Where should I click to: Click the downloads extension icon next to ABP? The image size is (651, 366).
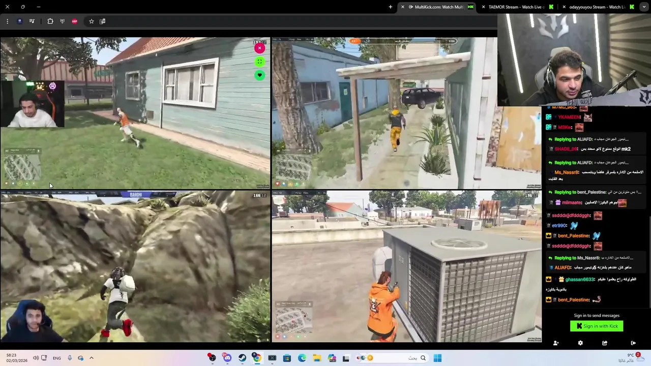click(x=63, y=21)
